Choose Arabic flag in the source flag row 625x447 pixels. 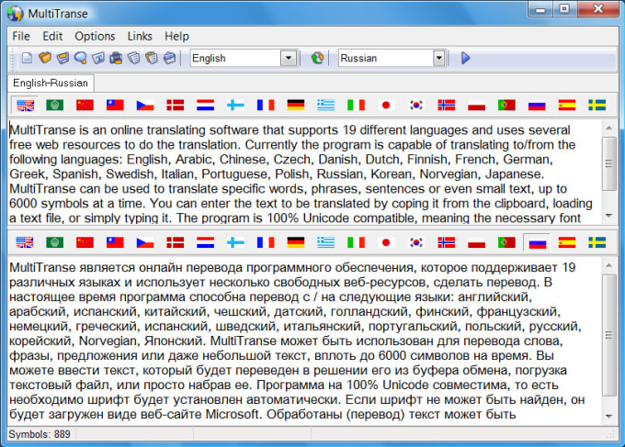[54, 105]
